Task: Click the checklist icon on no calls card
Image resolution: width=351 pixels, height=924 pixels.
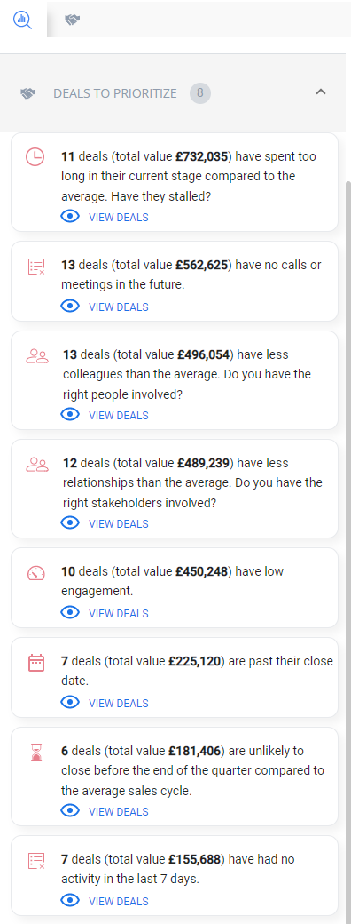Action: (36, 267)
